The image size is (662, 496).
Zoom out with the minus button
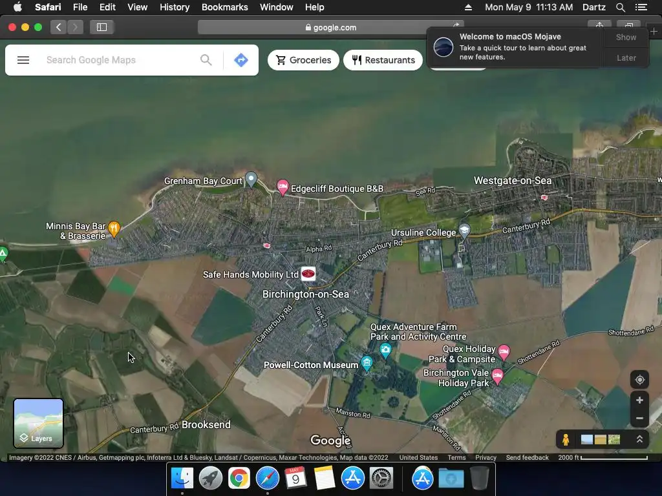tap(639, 418)
